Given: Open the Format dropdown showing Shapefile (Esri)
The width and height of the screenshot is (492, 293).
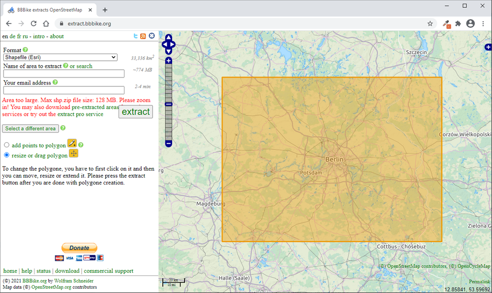Looking at the screenshot, I should click(x=61, y=57).
